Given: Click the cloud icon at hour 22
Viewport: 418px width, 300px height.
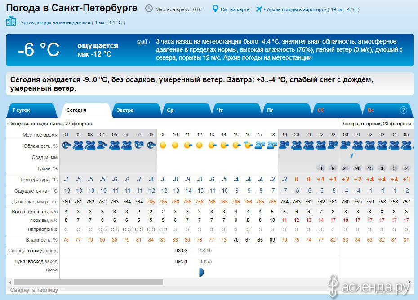Looking at the screenshot, I should pyautogui.click(x=321, y=145).
